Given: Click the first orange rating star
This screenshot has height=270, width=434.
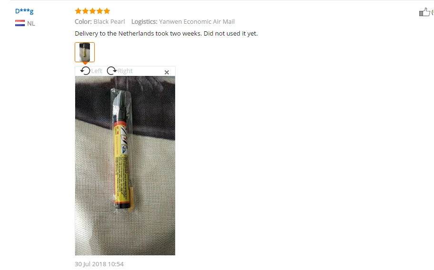Looking at the screenshot, I should click(78, 11).
